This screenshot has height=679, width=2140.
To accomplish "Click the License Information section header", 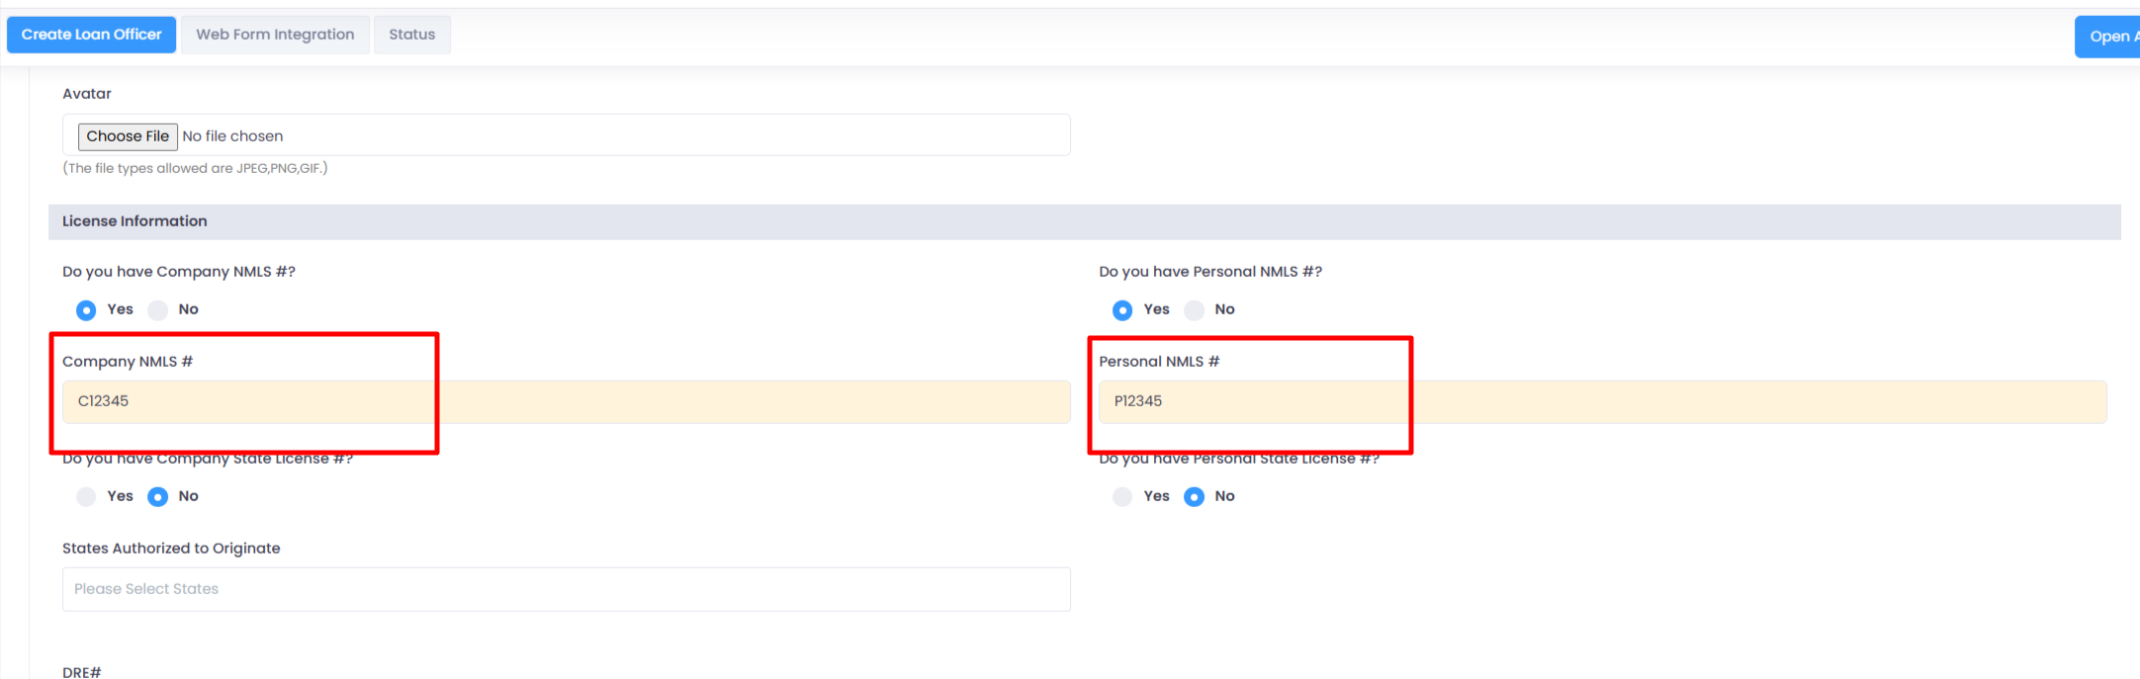I will tap(134, 221).
